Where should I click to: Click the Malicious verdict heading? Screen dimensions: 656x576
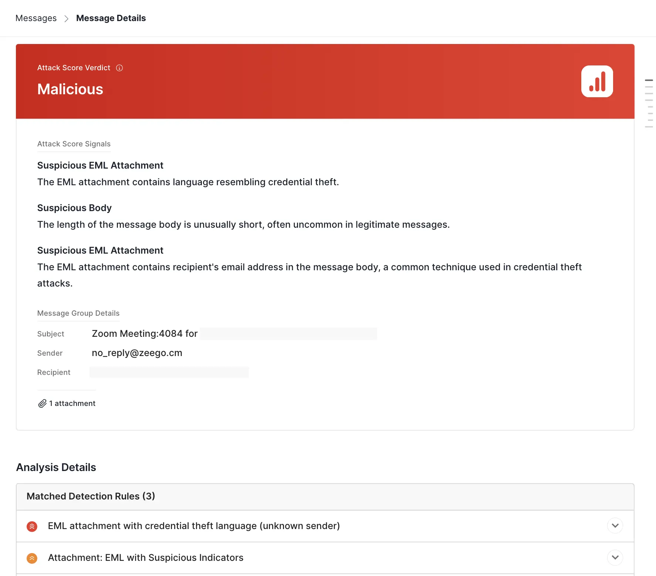70,89
